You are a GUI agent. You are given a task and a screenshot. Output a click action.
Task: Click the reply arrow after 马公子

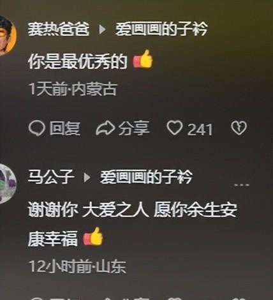(x=87, y=177)
